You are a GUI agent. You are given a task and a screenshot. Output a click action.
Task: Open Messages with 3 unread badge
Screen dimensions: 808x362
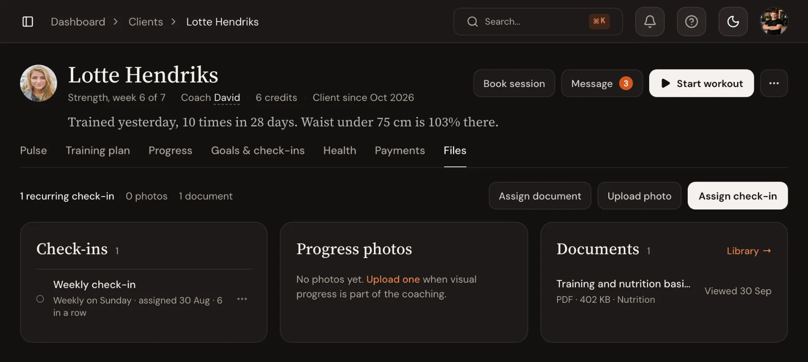(x=602, y=83)
